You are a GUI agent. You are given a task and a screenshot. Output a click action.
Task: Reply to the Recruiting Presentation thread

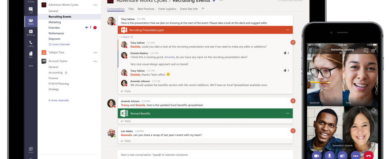(x=126, y=91)
